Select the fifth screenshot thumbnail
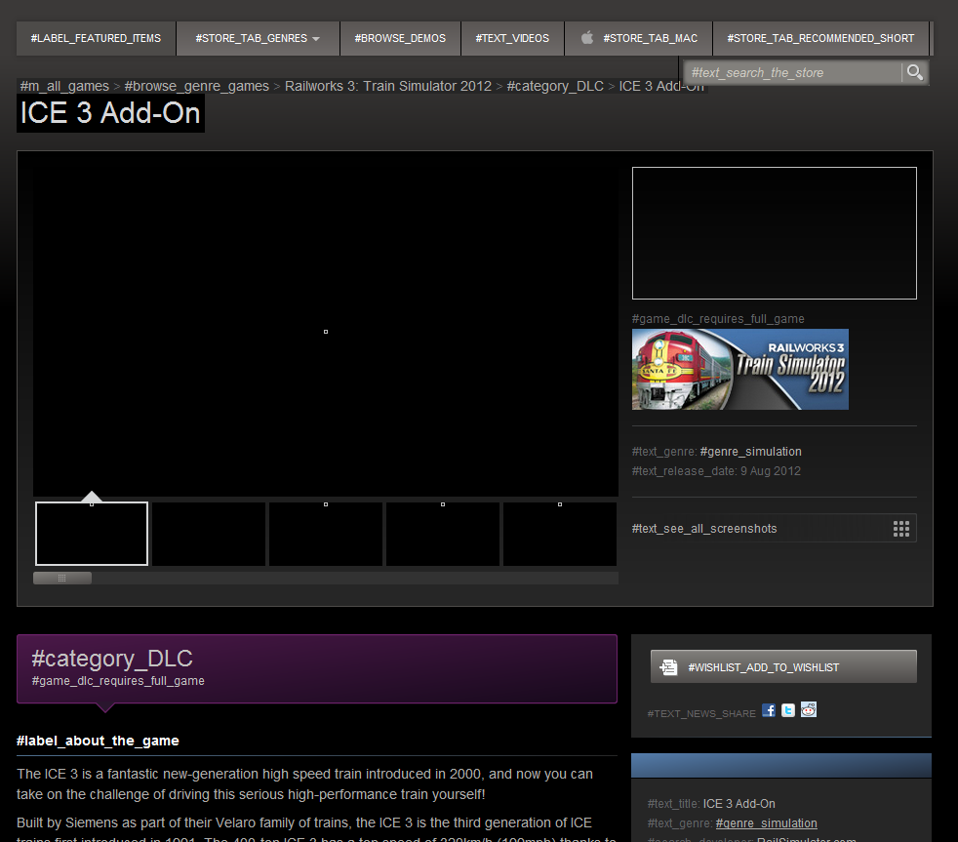 [560, 534]
